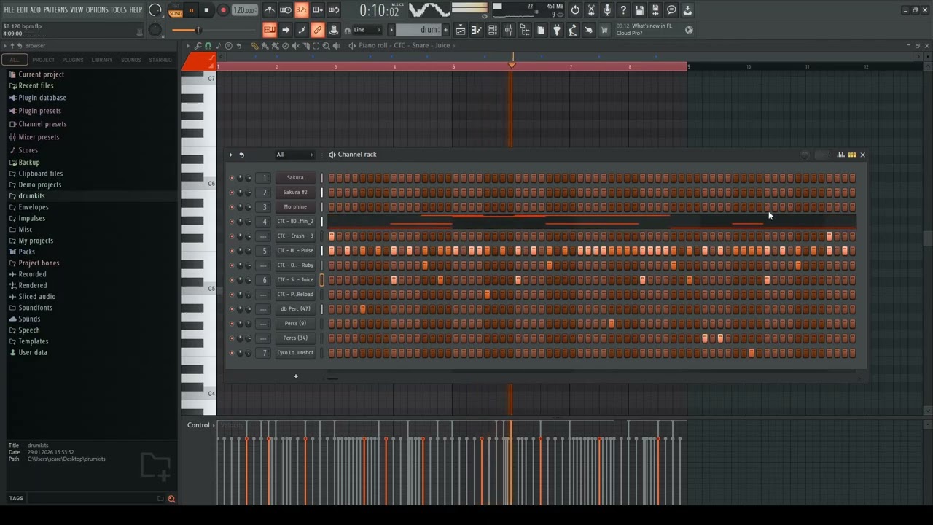Mute the Morphine channel

[x=232, y=207]
